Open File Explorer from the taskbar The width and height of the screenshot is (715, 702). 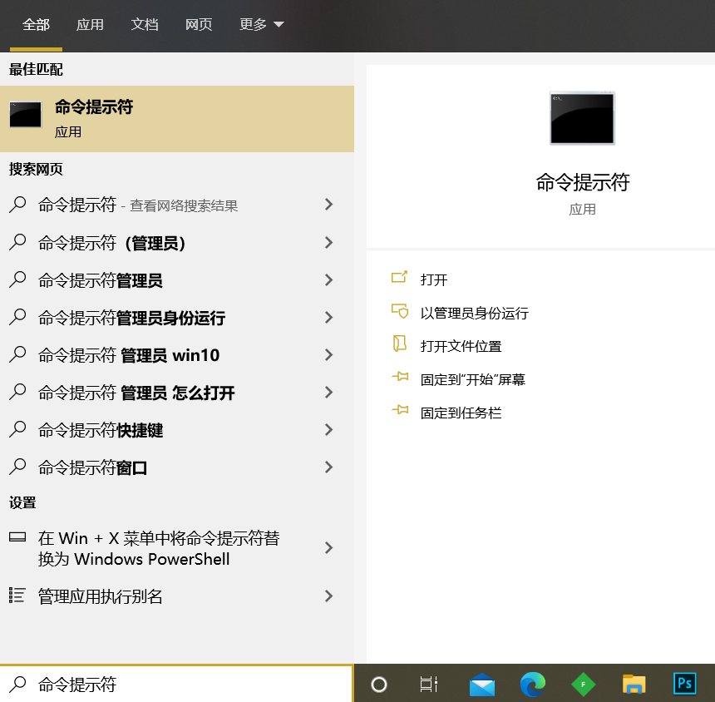click(634, 684)
